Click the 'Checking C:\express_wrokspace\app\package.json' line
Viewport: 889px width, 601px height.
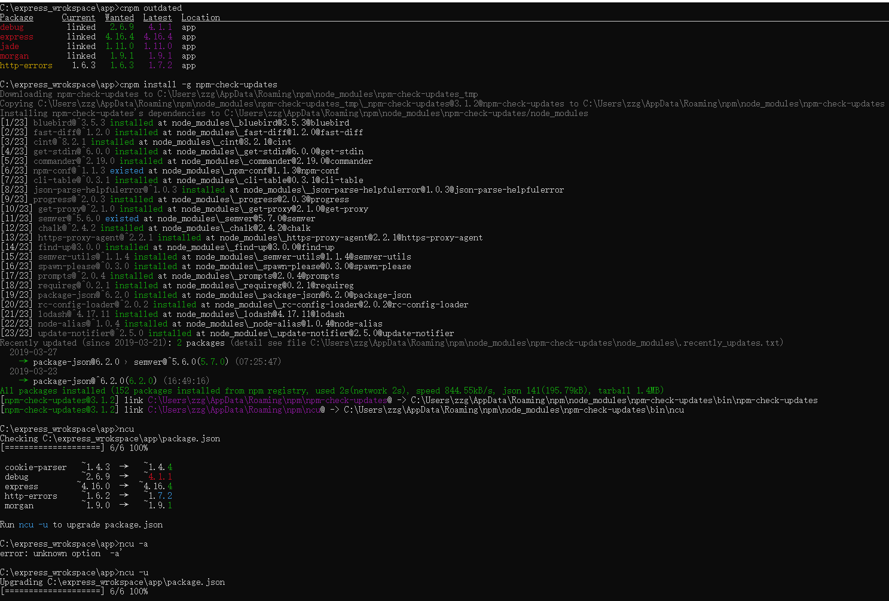click(110, 438)
